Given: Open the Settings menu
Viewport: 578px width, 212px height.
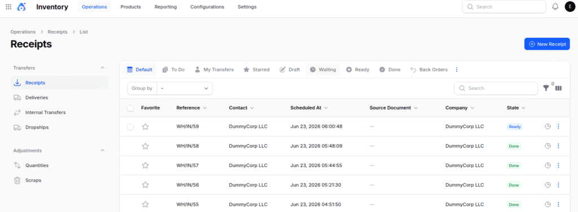Looking at the screenshot, I should coord(247,7).
